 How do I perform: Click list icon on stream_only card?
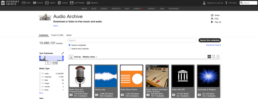97,95
